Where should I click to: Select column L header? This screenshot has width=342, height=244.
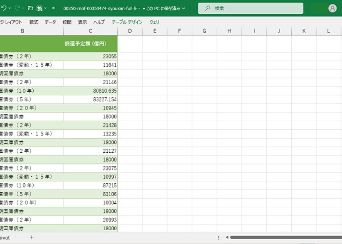329,31
